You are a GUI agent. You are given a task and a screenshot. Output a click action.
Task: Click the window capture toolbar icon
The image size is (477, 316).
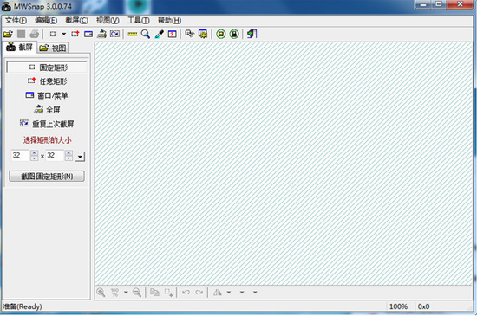point(88,34)
